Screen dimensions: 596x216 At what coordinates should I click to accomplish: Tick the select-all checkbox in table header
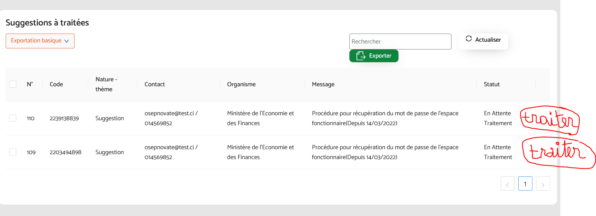coord(13,84)
